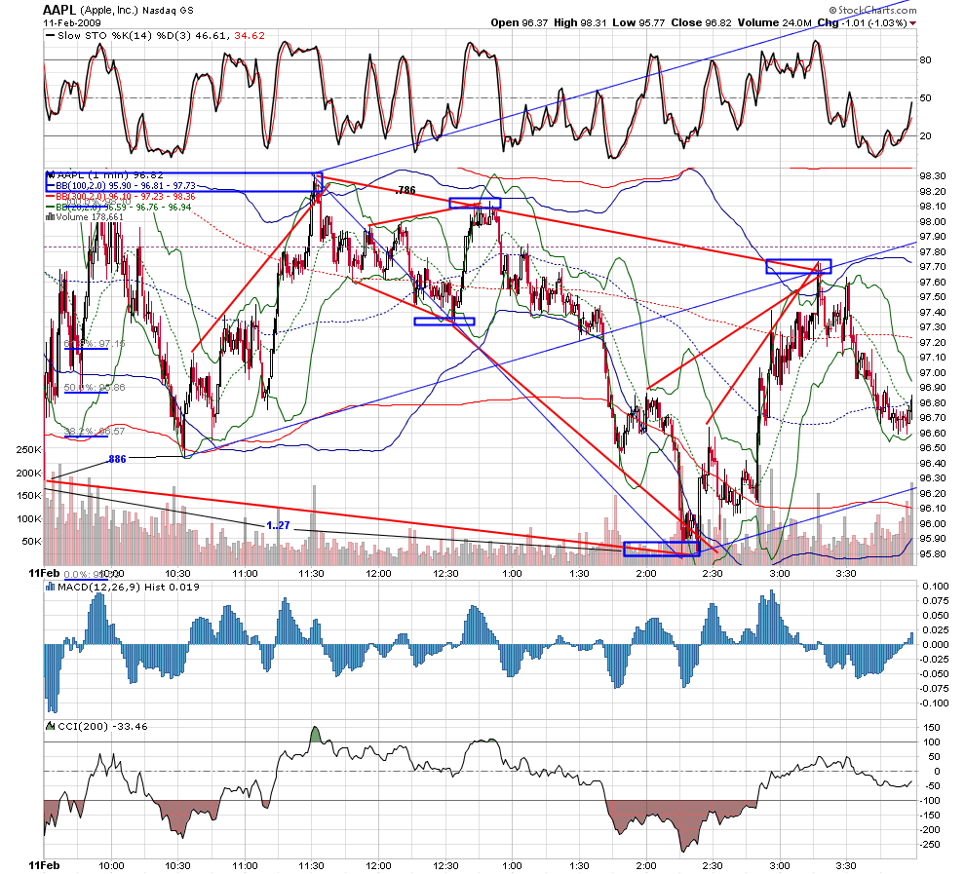The image size is (965, 874).
Task: Select the .786 Fibonacci annotation label
Action: (x=405, y=190)
